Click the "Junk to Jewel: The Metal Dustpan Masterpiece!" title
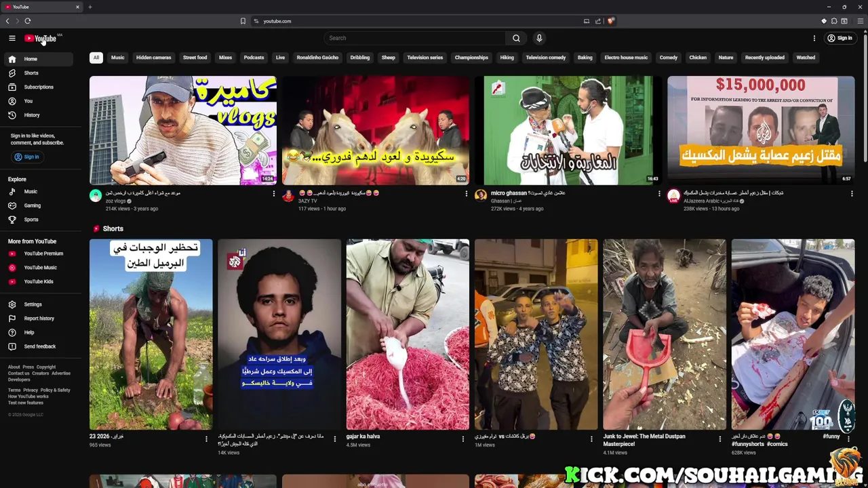Screen dimensions: 868x488 tap(644, 440)
